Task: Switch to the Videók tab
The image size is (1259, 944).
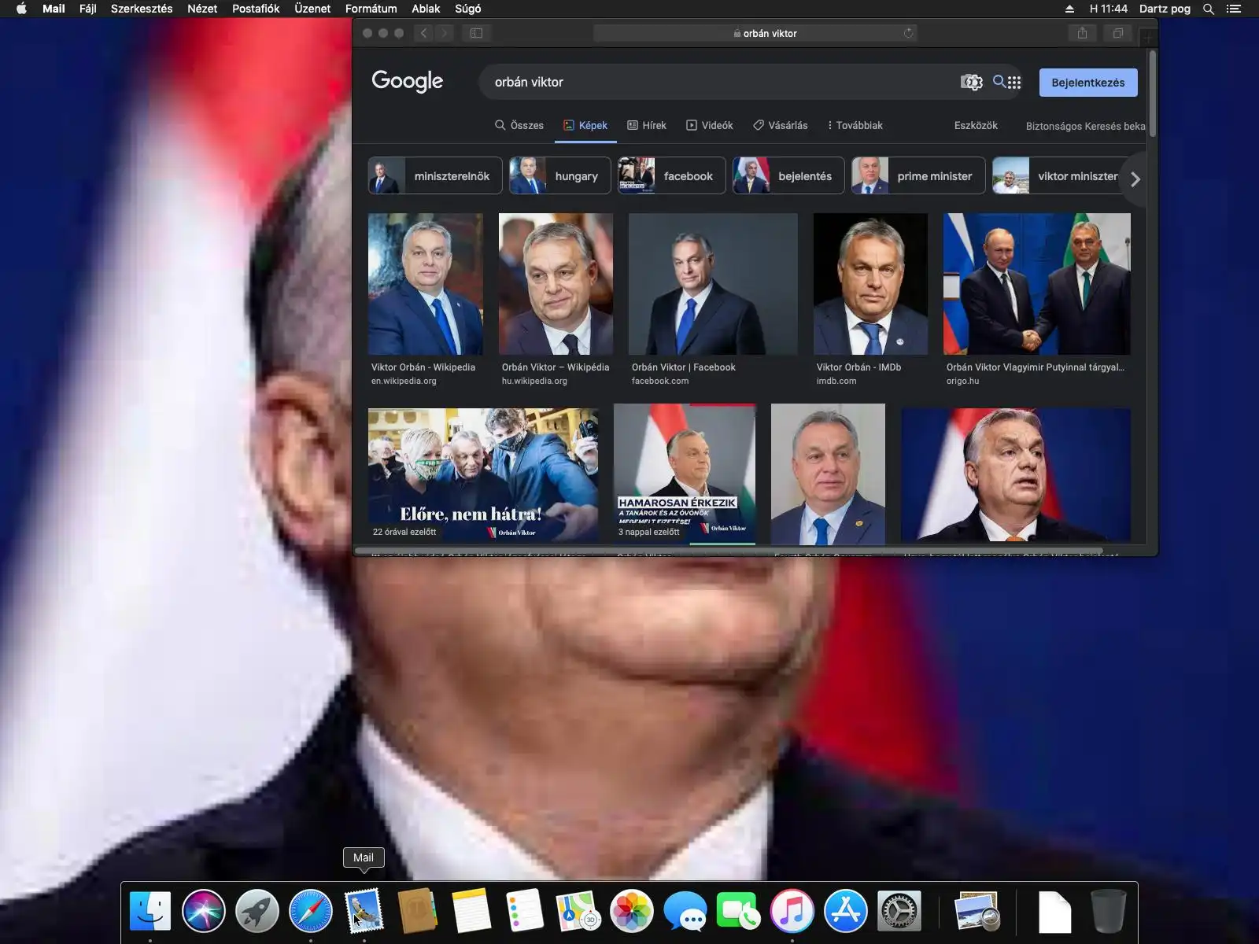Action: [710, 125]
